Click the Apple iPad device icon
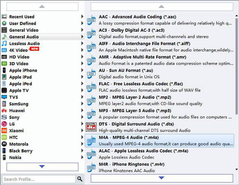239x185 pixels. [x=4, y=77]
